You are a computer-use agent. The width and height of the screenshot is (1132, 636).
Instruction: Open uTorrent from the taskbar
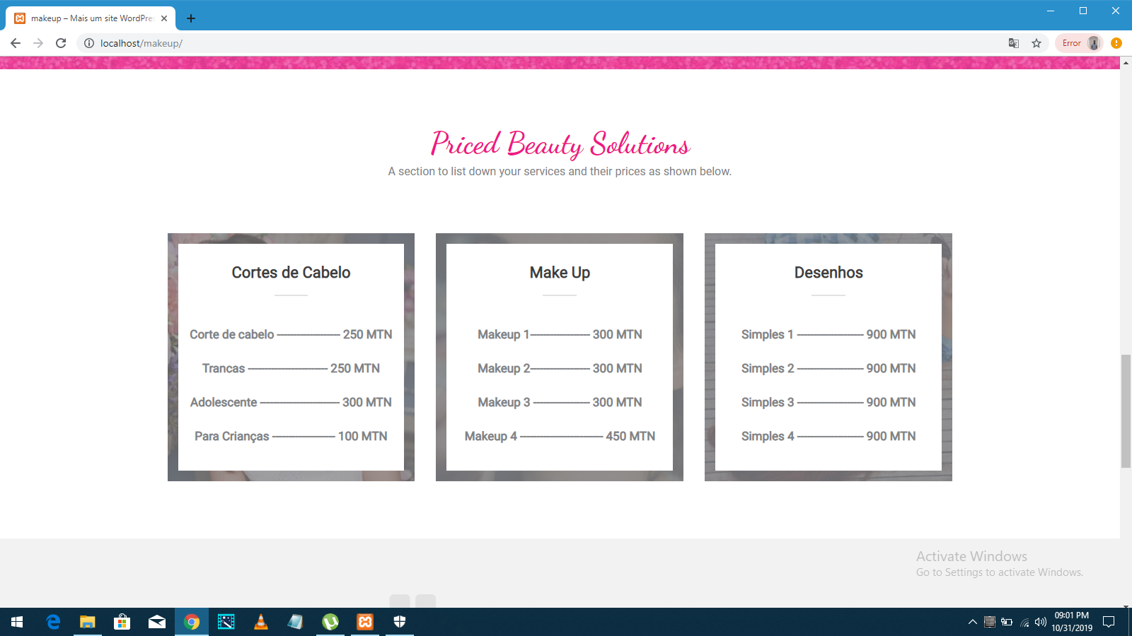point(330,622)
